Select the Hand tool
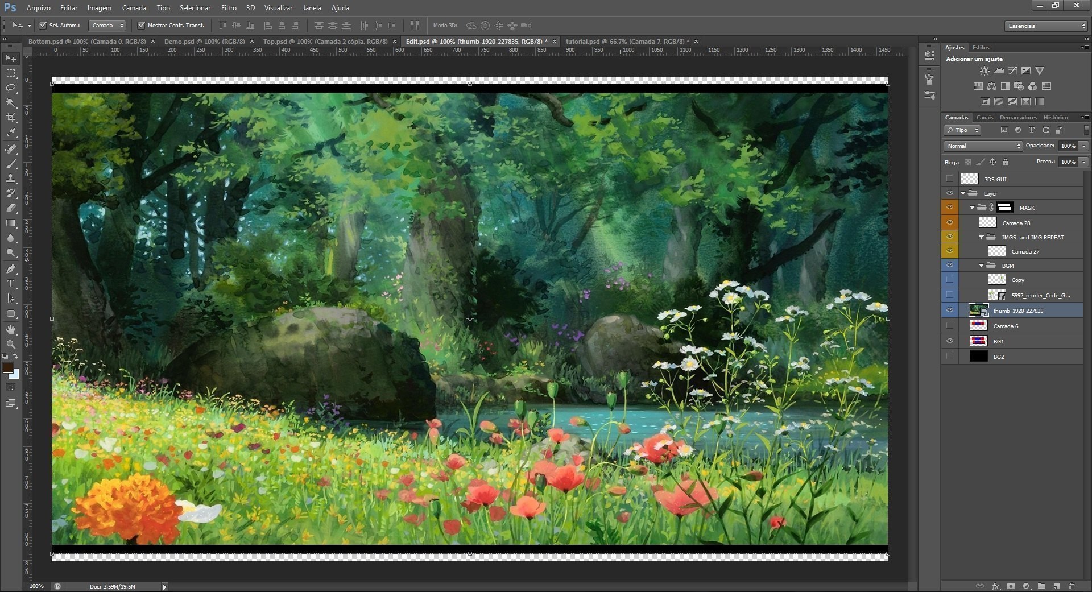Screen dimensions: 1092x592 (x=11, y=330)
